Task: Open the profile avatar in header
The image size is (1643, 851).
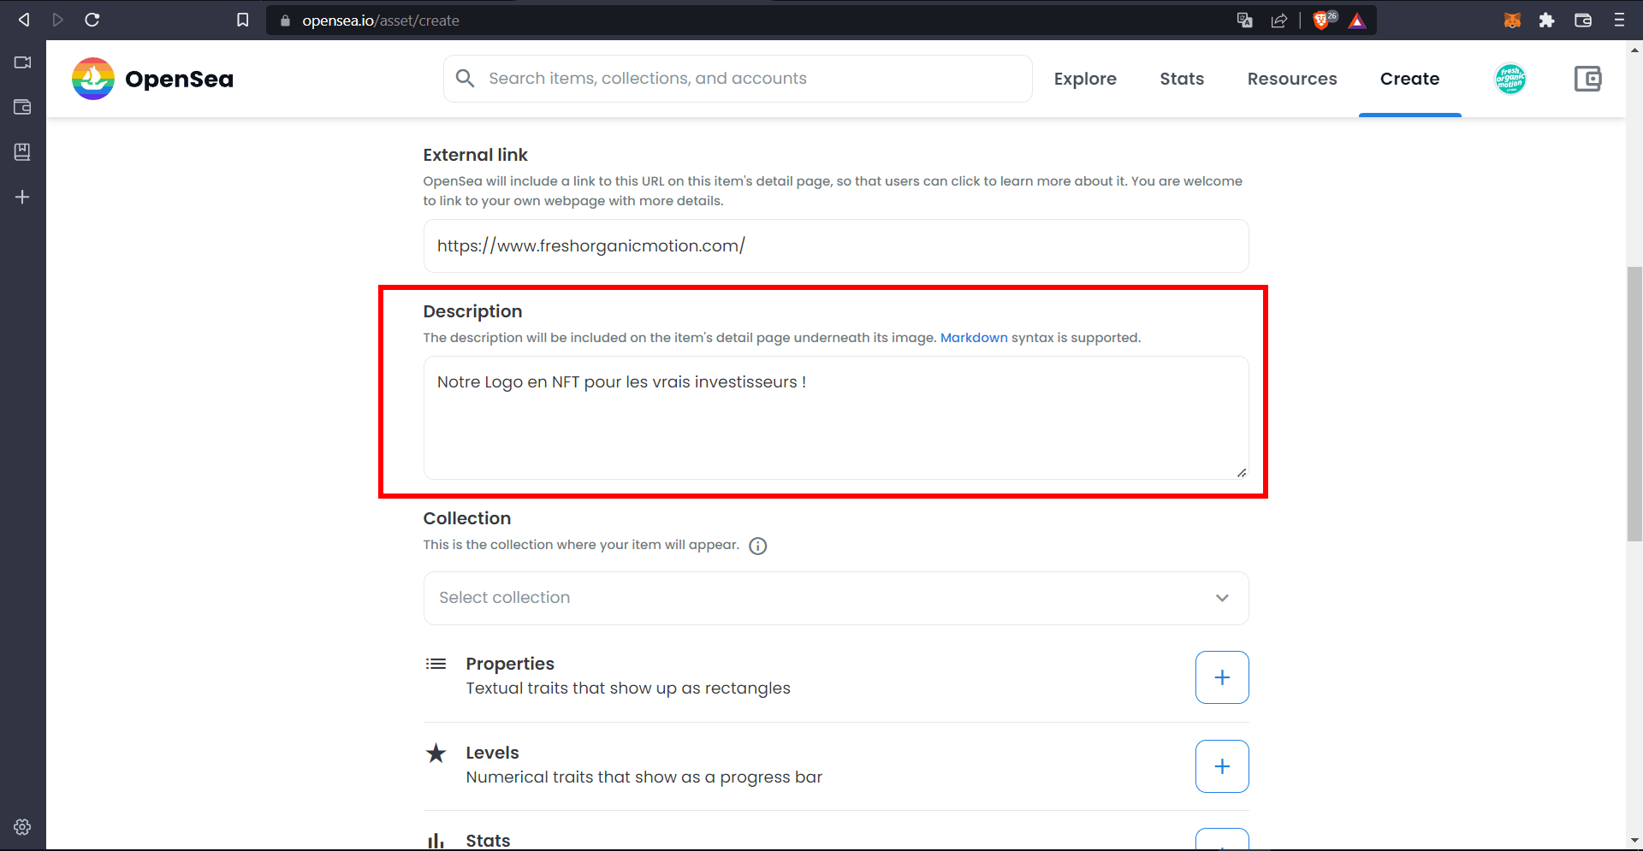Action: [1510, 79]
